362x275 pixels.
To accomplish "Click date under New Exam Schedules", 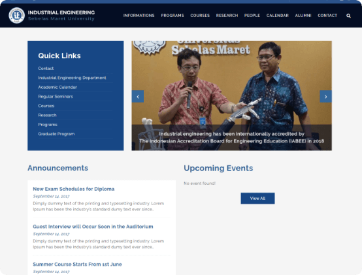I will coord(51,197).
